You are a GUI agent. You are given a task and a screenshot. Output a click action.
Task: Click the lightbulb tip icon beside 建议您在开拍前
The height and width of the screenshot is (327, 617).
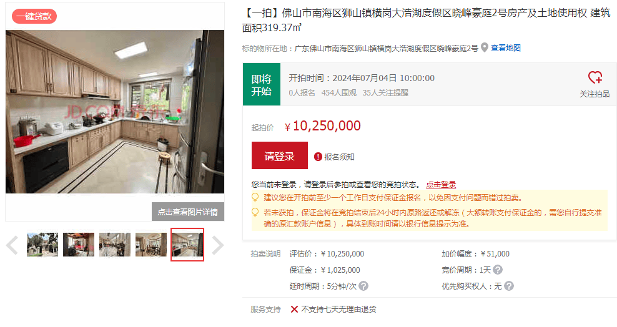255,197
